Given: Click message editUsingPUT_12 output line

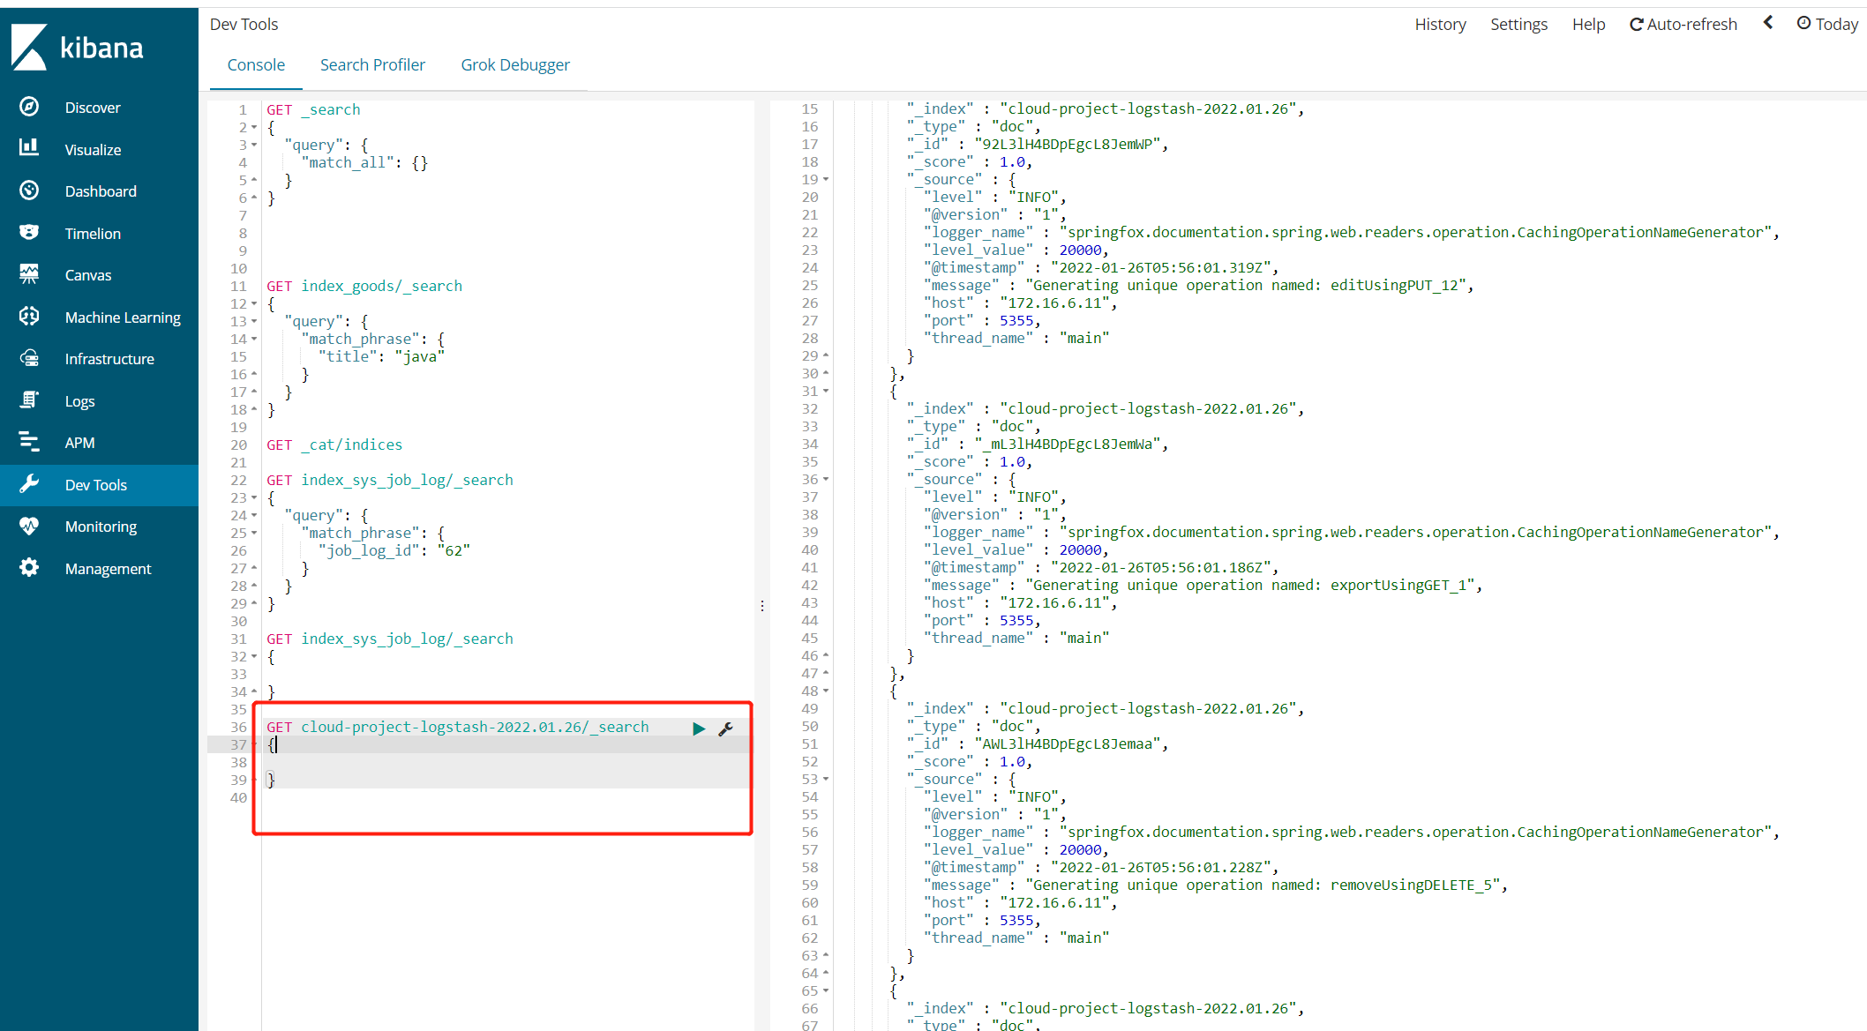Looking at the screenshot, I should coord(1198,286).
